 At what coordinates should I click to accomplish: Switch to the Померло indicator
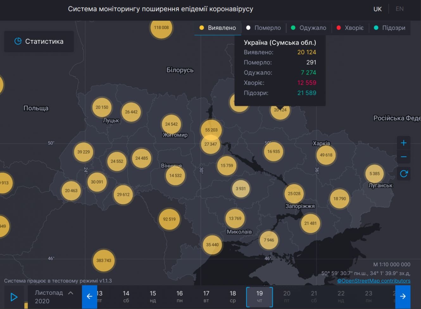pos(263,28)
